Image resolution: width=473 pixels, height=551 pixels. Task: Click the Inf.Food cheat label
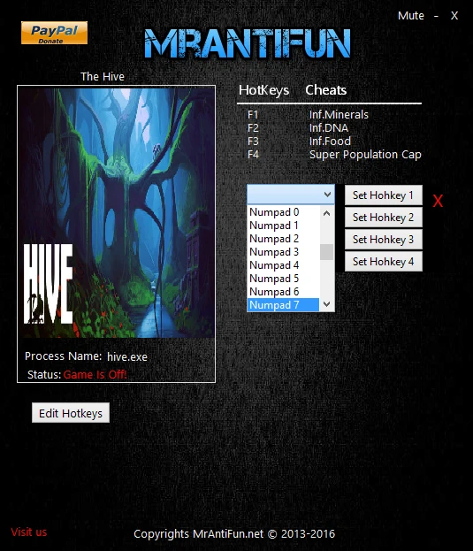(x=330, y=142)
